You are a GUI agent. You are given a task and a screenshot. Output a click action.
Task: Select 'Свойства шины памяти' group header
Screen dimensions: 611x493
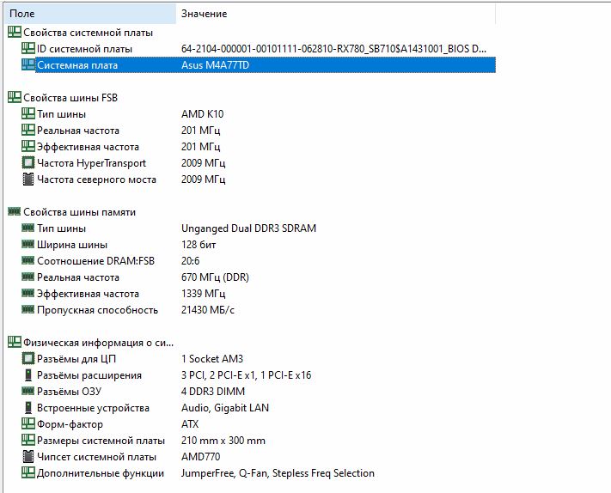coord(80,212)
